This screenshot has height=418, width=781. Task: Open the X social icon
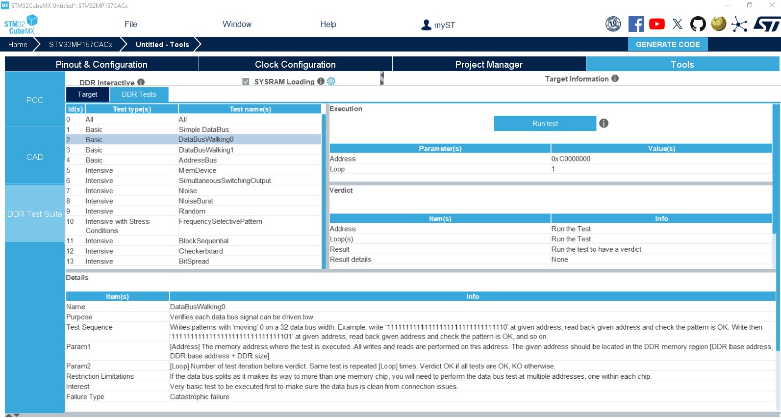coord(678,24)
